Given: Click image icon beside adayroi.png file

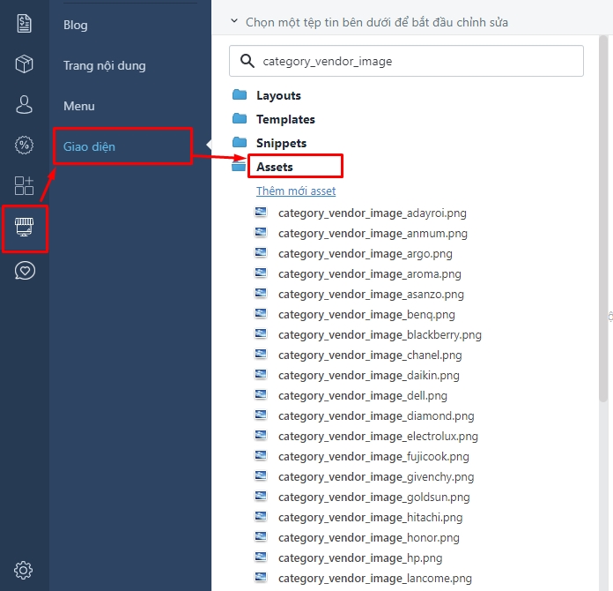Looking at the screenshot, I should pyautogui.click(x=261, y=212).
